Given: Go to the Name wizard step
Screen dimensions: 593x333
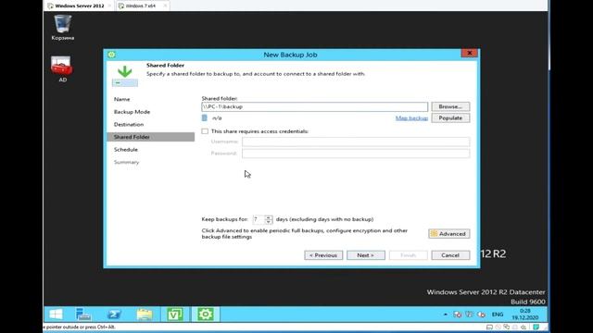Looking at the screenshot, I should (121, 99).
